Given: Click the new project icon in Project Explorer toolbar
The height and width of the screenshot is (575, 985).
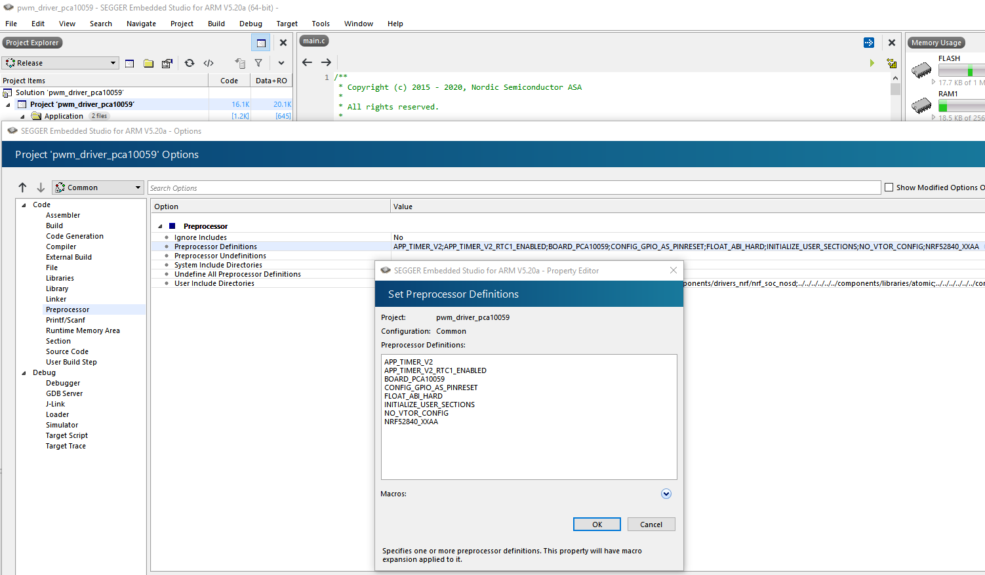Looking at the screenshot, I should (130, 64).
